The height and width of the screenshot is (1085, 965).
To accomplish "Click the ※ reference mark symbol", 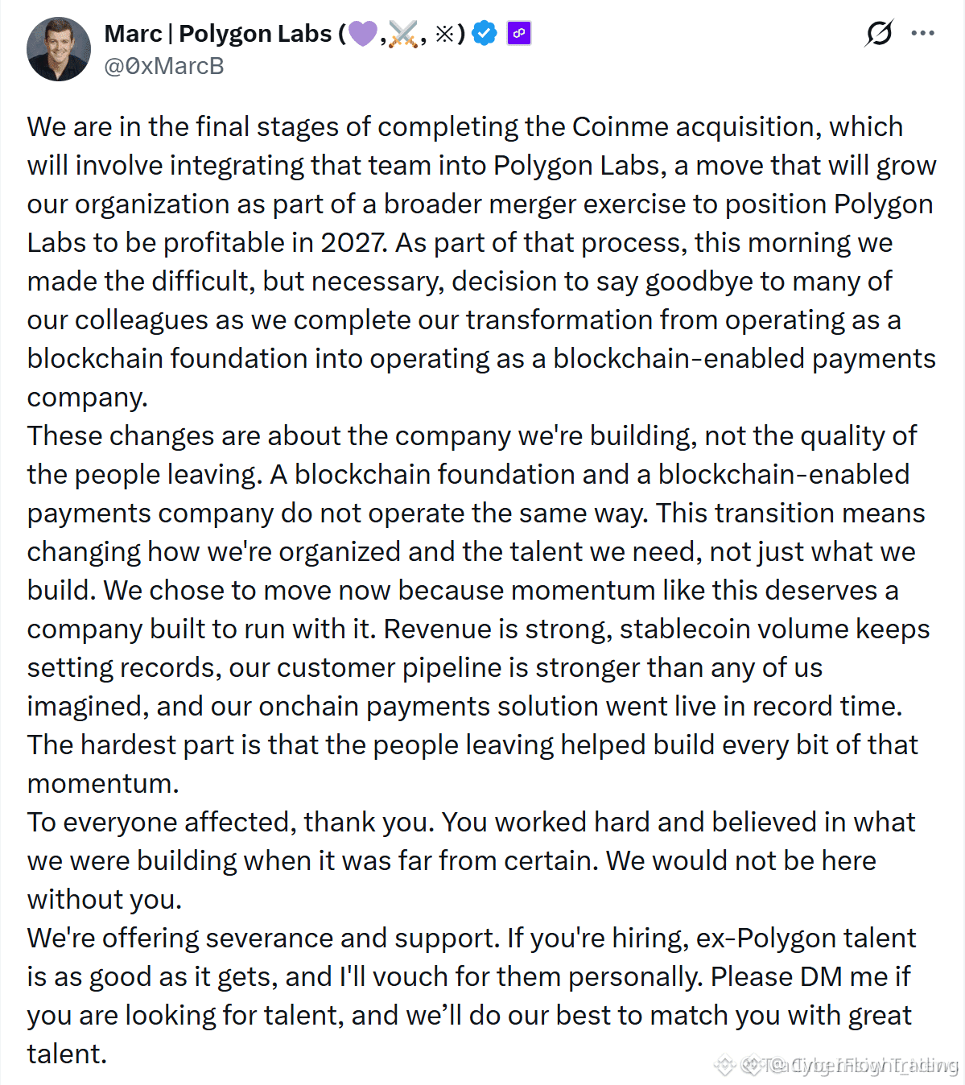I will coord(444,34).
